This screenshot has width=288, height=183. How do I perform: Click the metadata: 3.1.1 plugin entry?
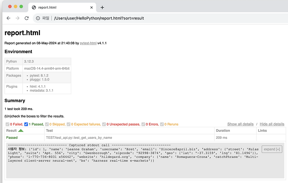point(41,91)
